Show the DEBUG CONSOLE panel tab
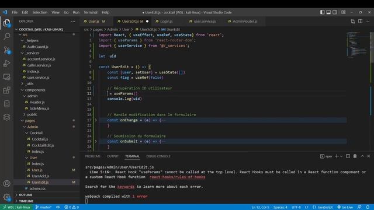This screenshot has height=210, width=374. 158,156
